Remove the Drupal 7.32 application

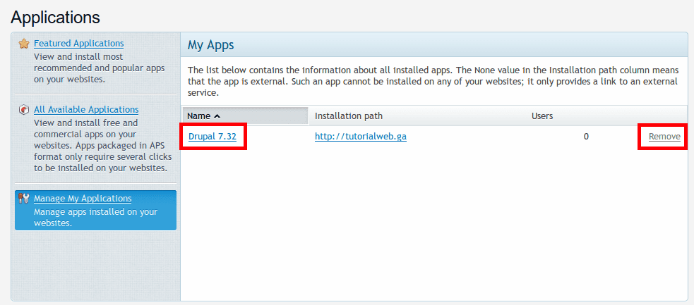(x=664, y=137)
